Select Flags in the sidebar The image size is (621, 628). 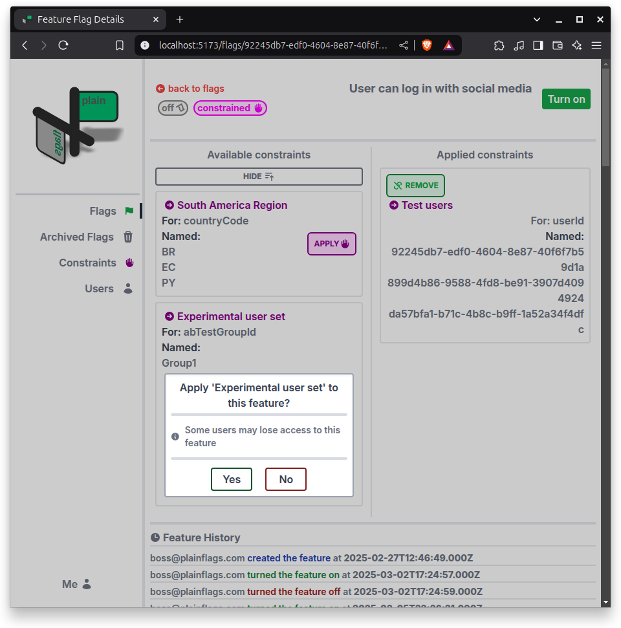[102, 211]
